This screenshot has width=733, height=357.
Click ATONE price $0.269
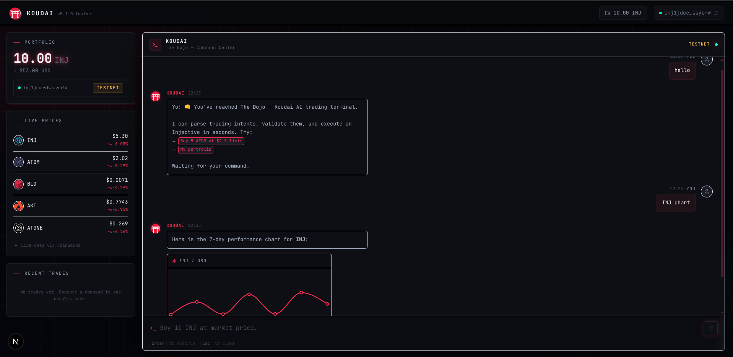[119, 224]
